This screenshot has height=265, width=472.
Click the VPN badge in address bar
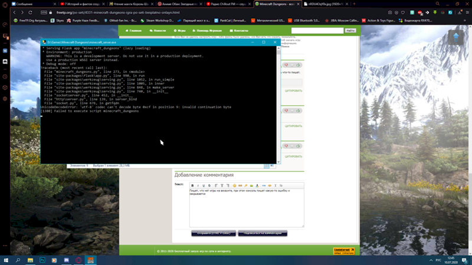[x=44, y=12]
